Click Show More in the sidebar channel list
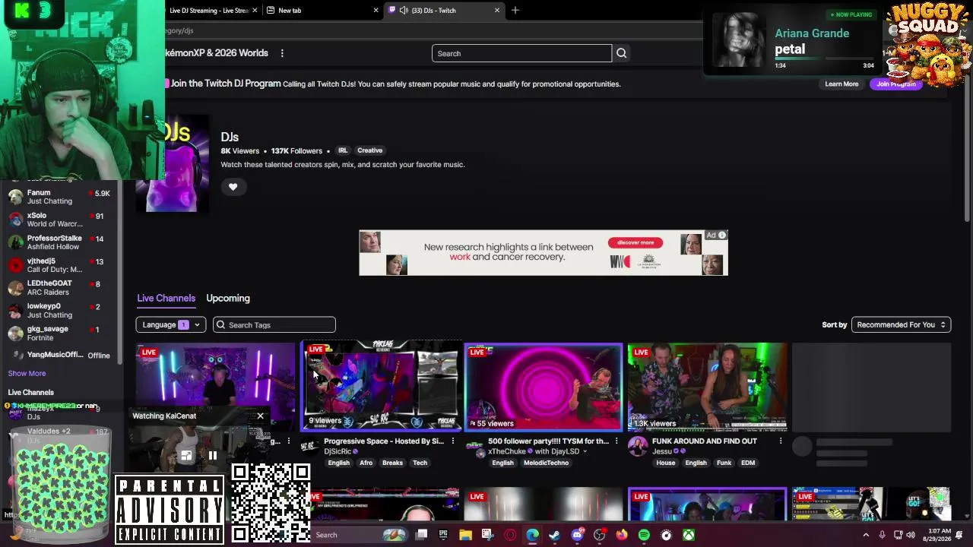This screenshot has height=547, width=973. pyautogui.click(x=27, y=374)
